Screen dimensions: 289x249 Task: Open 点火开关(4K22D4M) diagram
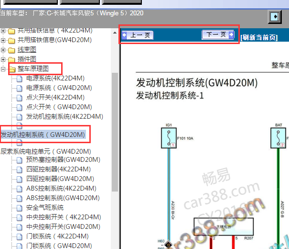coord(55,98)
